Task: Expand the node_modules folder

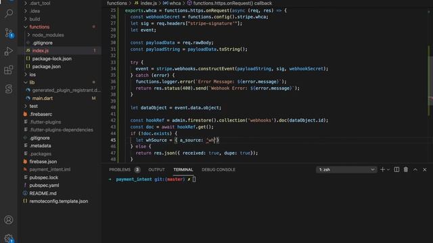Action: [48, 35]
